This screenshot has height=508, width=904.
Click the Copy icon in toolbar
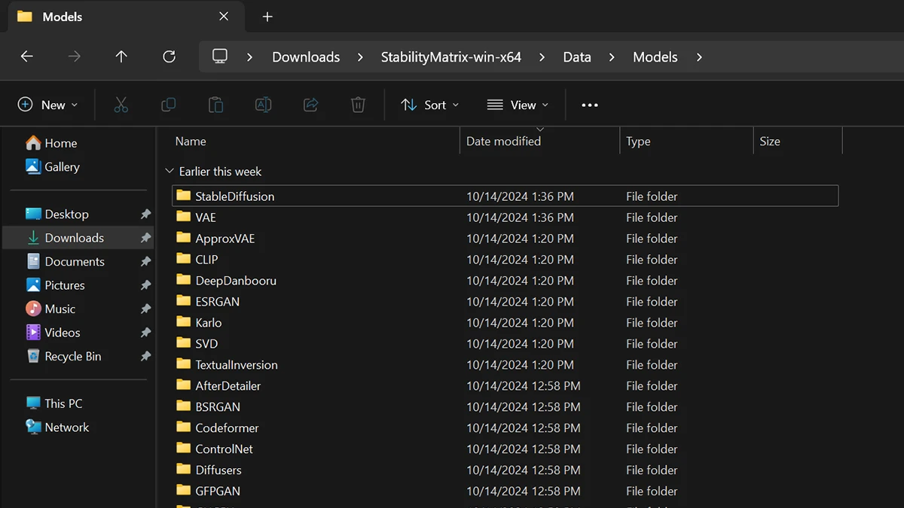[169, 105]
